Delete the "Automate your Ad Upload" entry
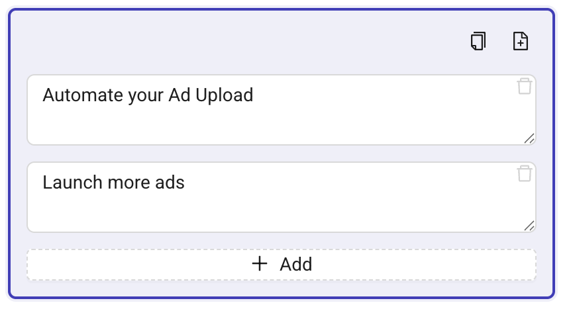571x311 pixels. tap(525, 87)
